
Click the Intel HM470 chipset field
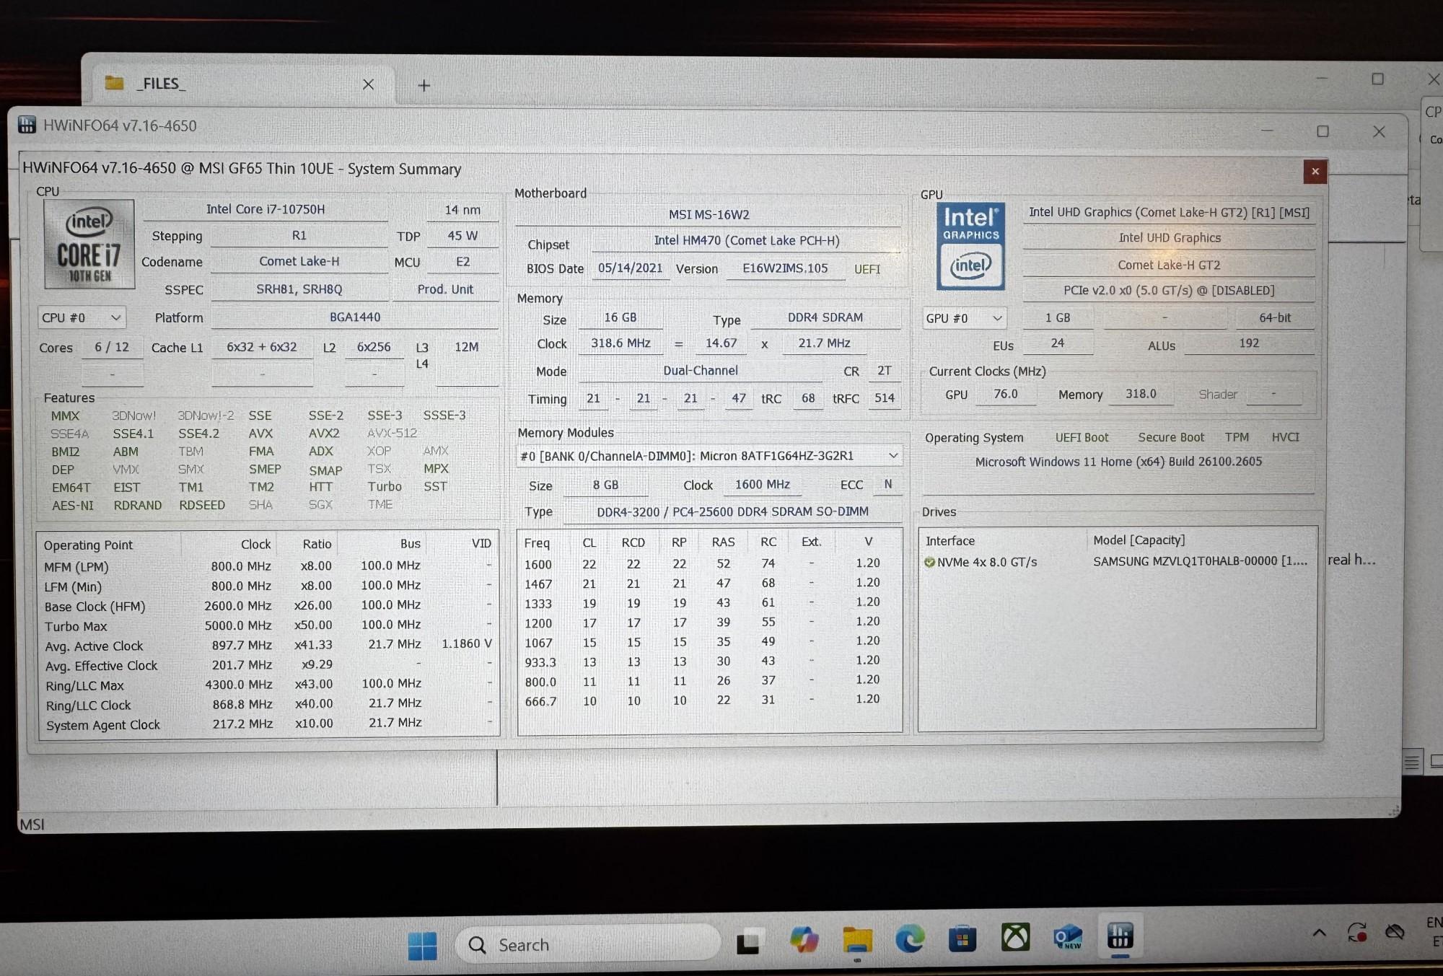pyautogui.click(x=747, y=240)
